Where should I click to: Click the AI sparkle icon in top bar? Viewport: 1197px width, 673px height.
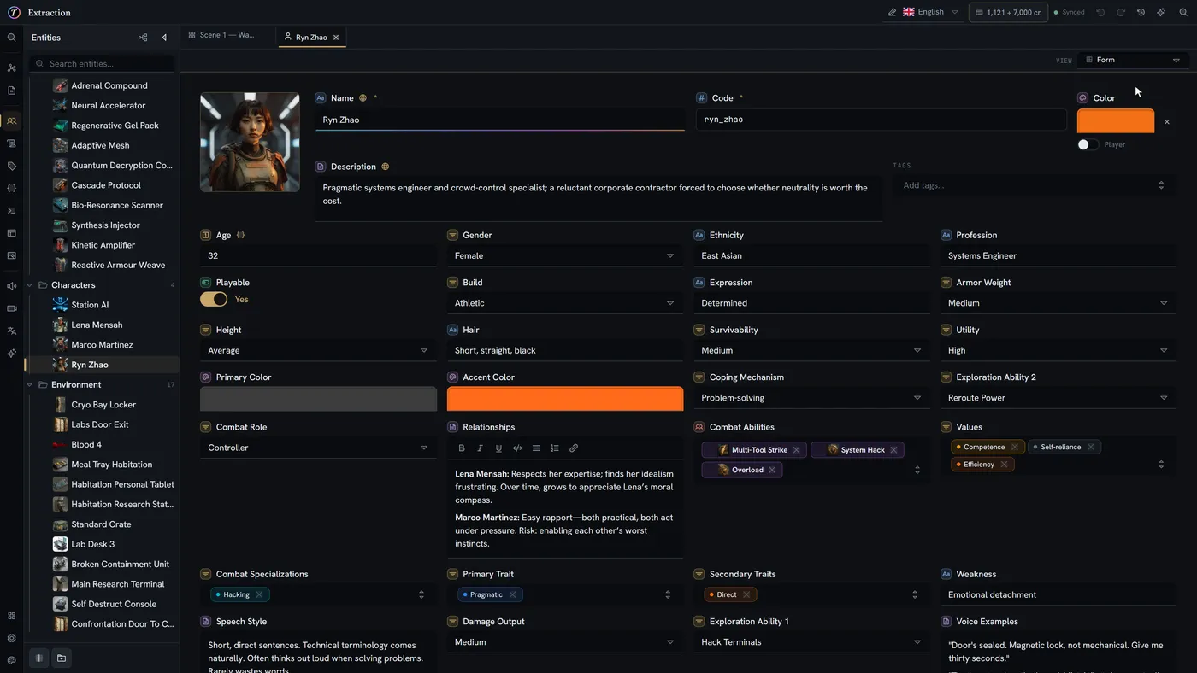(x=1161, y=13)
